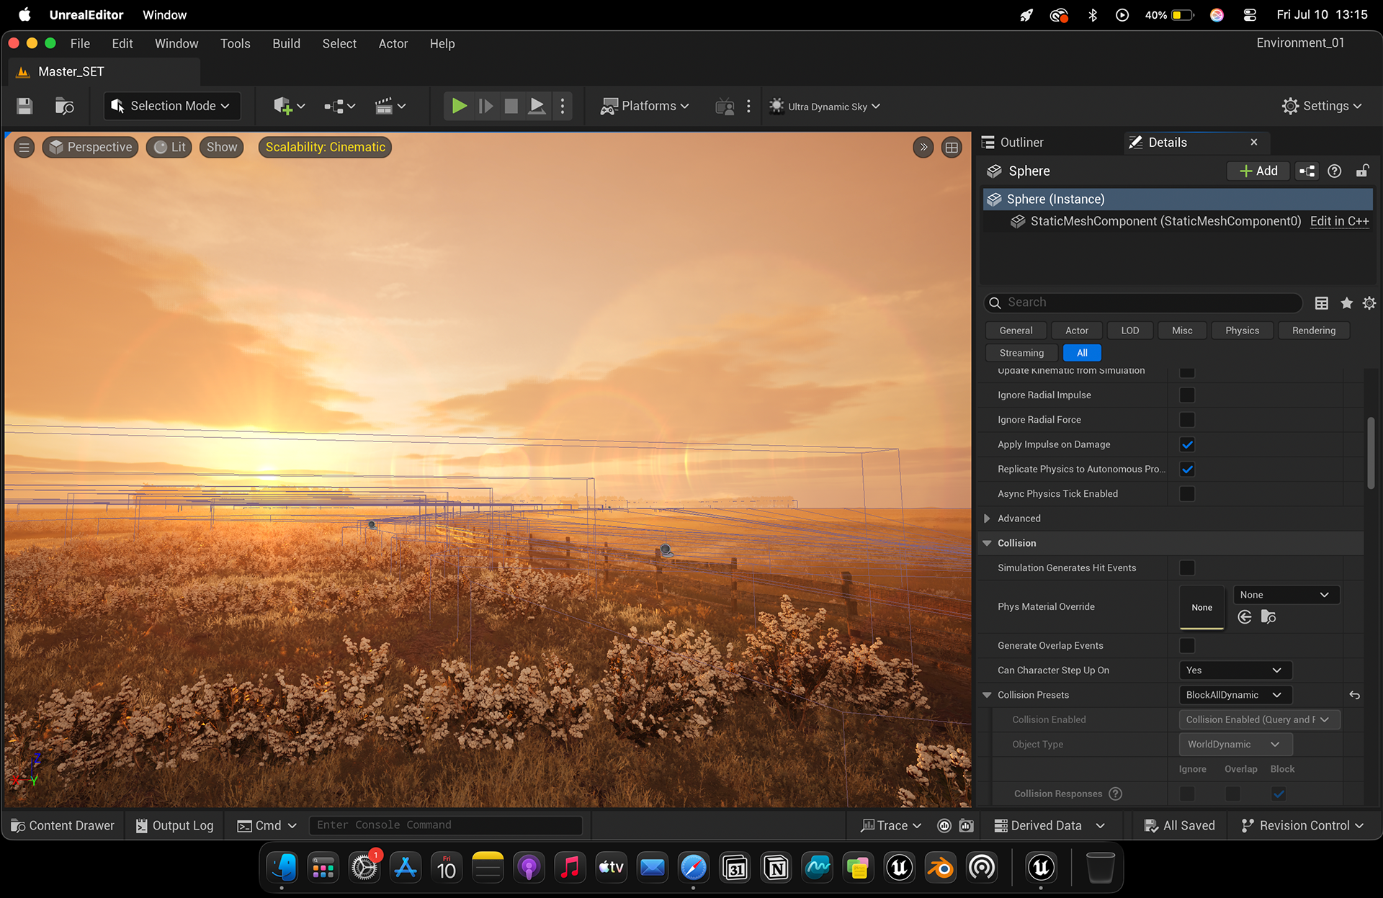1383x898 pixels.
Task: Select the Physics filter tab
Action: pos(1242,331)
